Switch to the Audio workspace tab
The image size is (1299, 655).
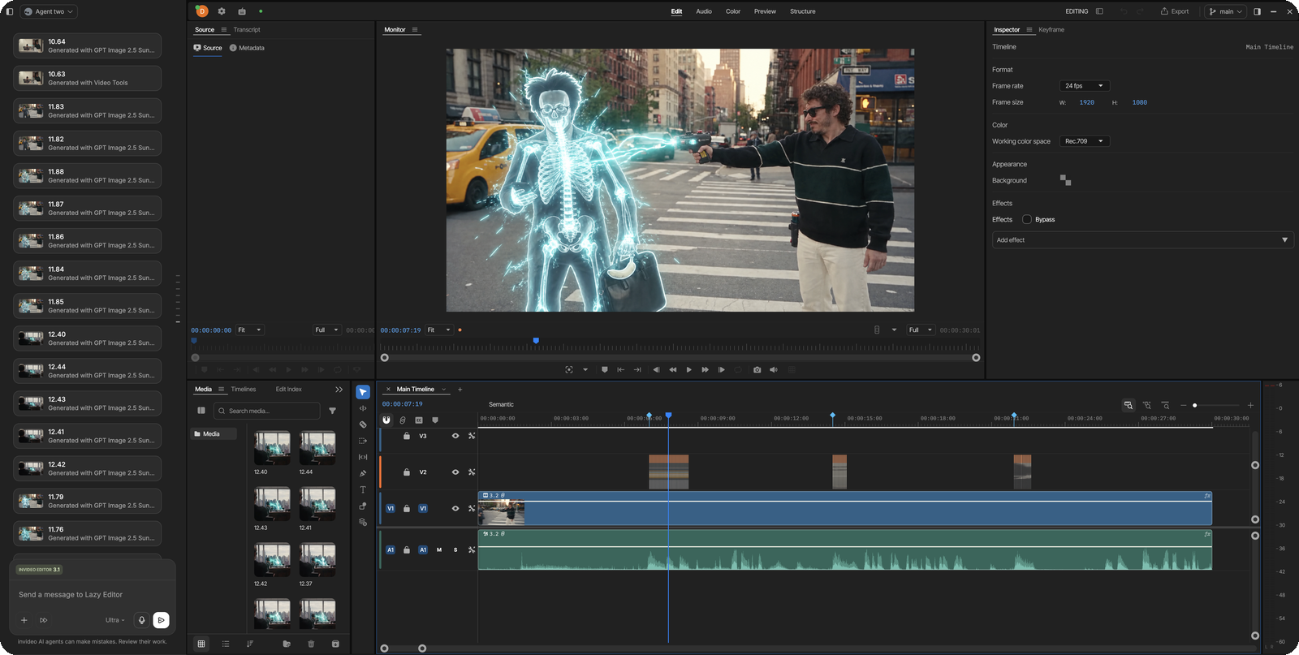point(704,11)
